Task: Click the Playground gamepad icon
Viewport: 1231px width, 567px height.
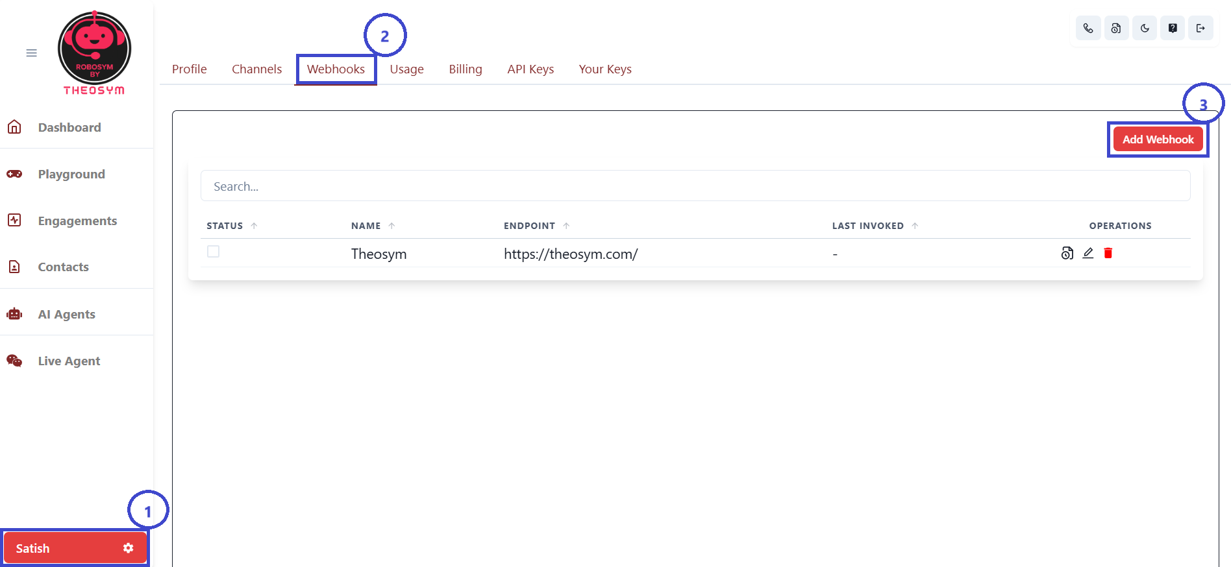Action: pos(14,174)
